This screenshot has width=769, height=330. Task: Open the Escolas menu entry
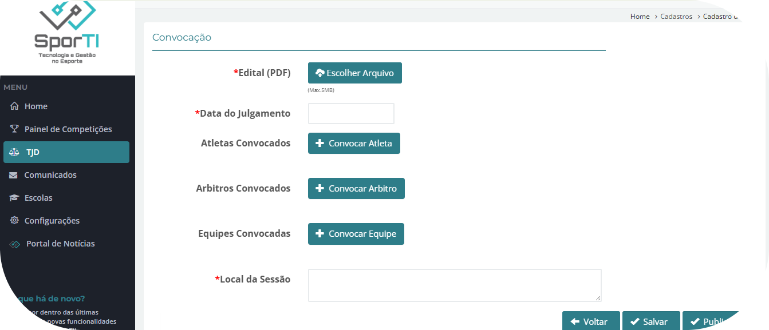38,198
